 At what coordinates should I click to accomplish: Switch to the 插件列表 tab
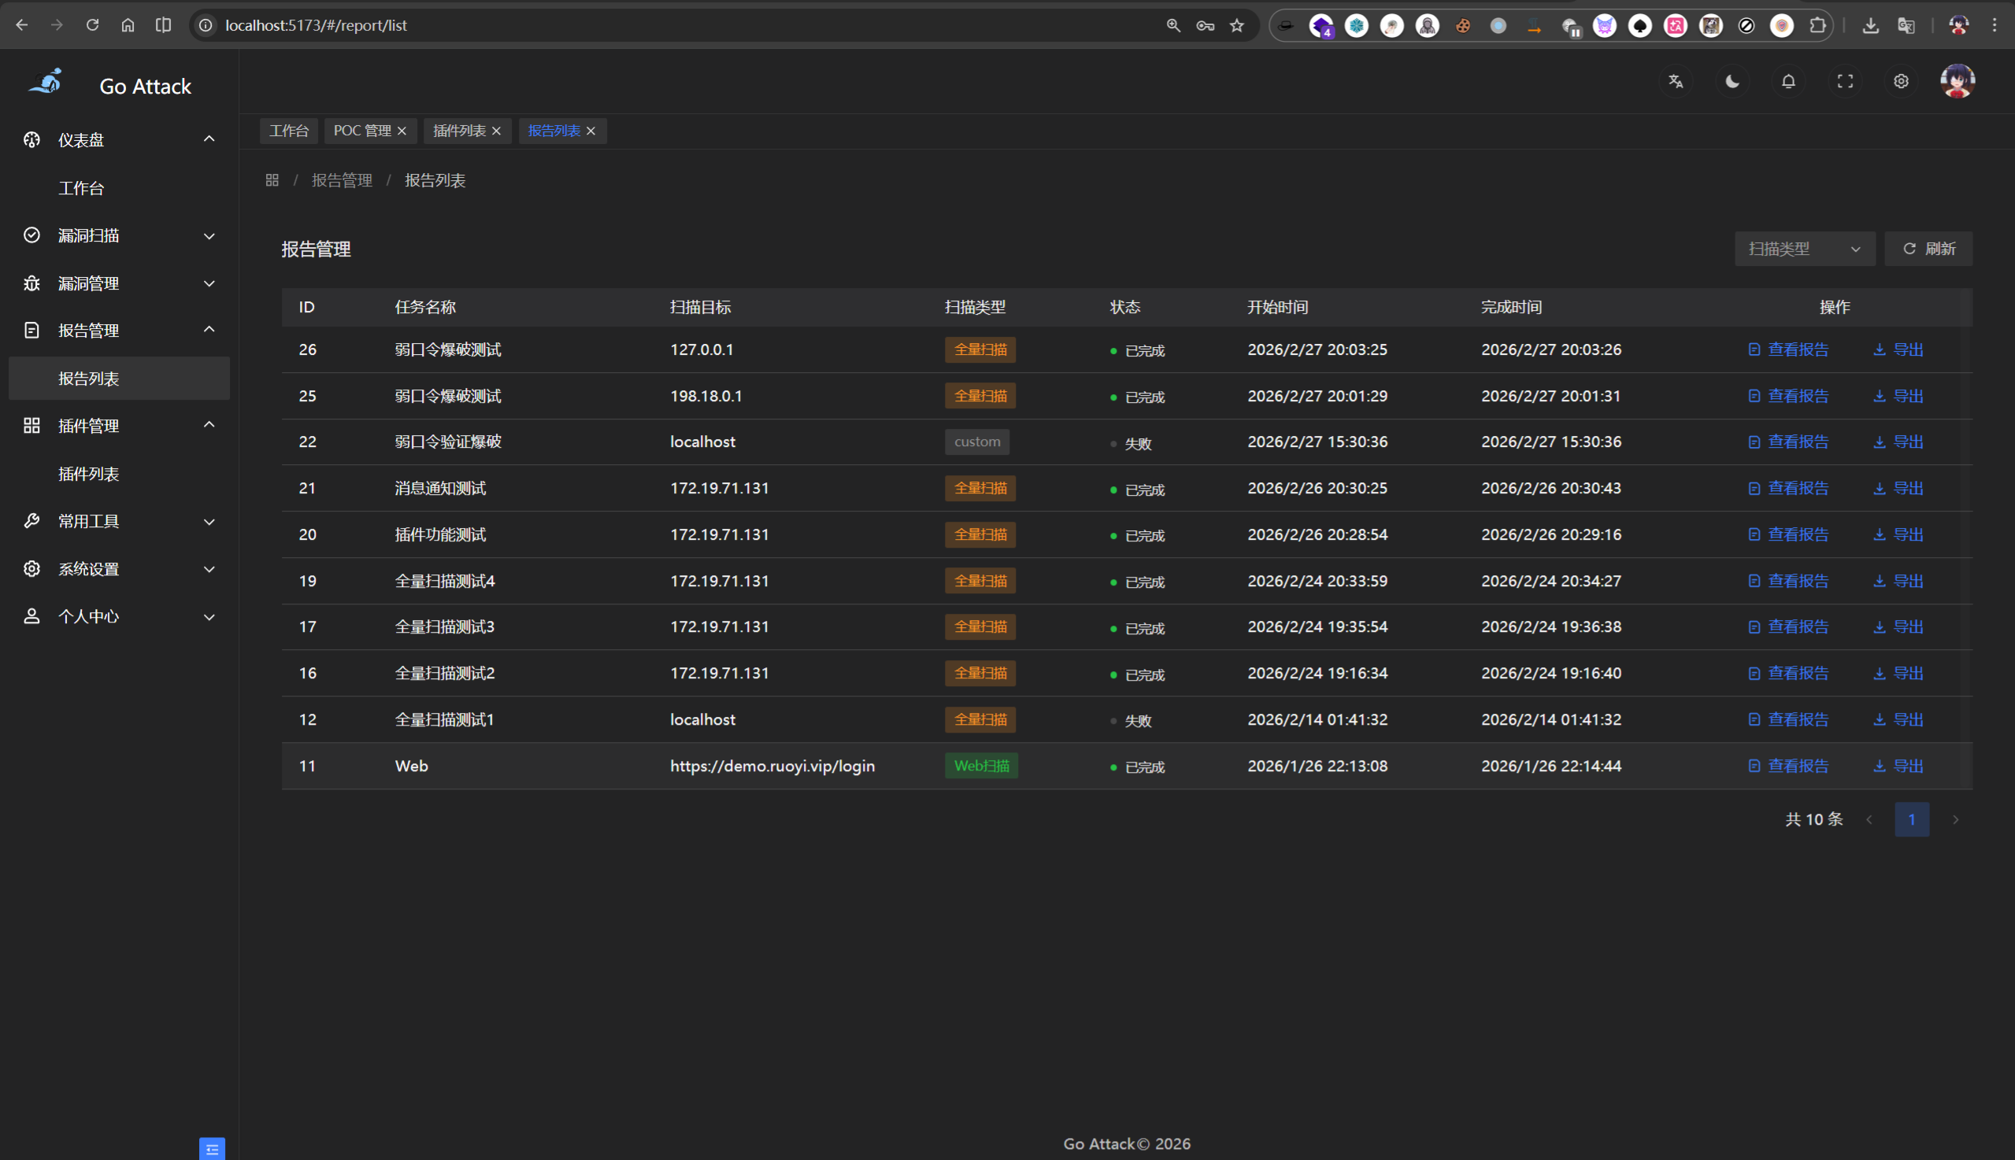click(x=459, y=131)
